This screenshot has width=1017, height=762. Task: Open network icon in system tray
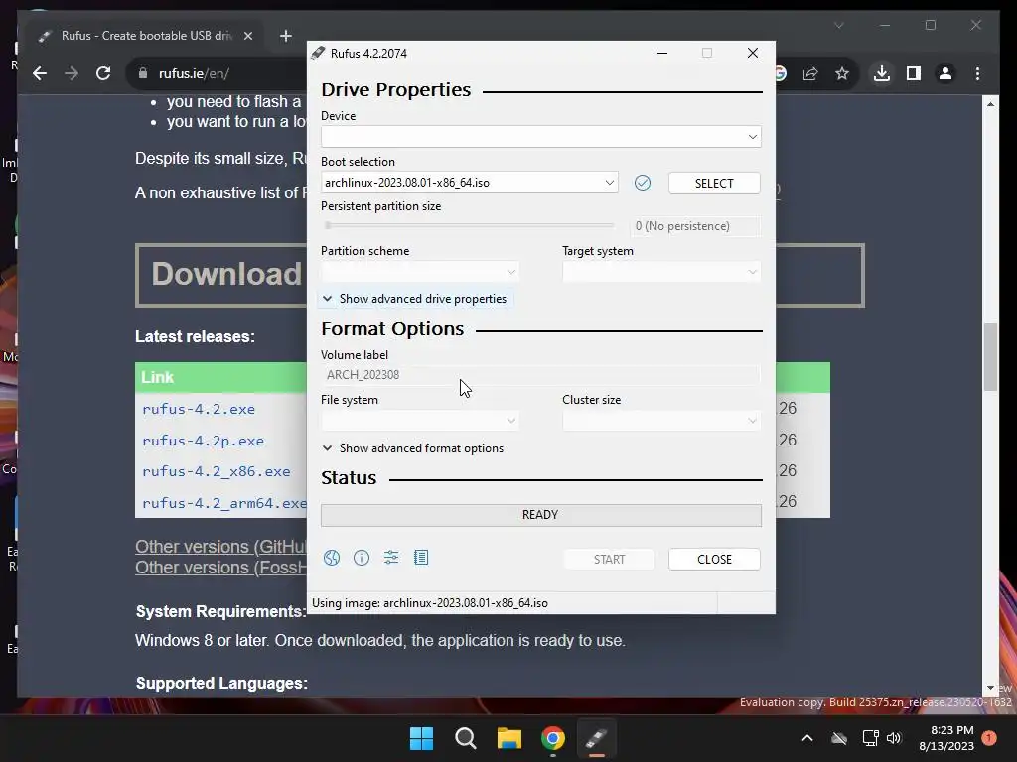[x=870, y=738]
